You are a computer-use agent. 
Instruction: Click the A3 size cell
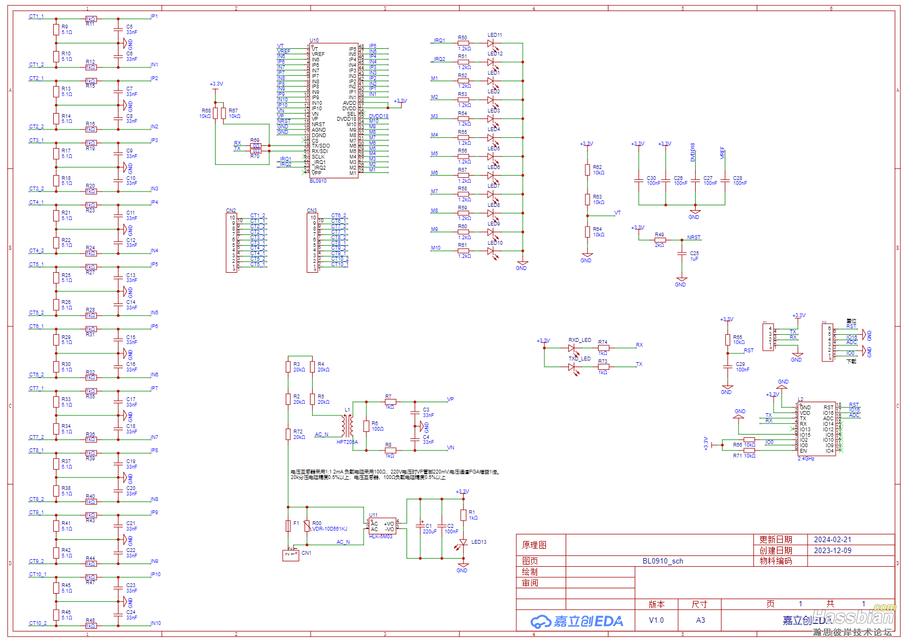701,621
